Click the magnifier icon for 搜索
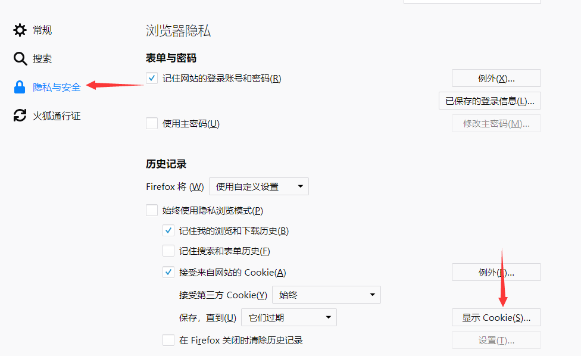The image size is (581, 356). (20, 58)
